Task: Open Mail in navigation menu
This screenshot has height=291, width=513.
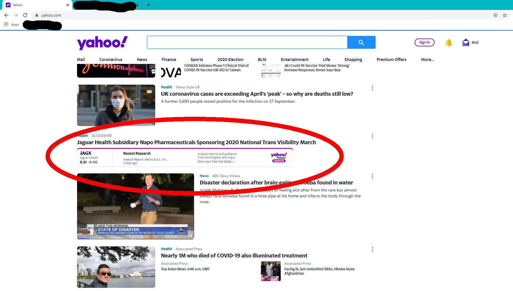Action: [x=81, y=60]
